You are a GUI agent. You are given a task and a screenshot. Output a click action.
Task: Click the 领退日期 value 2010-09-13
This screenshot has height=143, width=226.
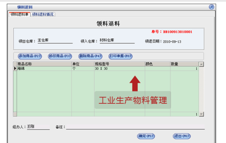172,42
